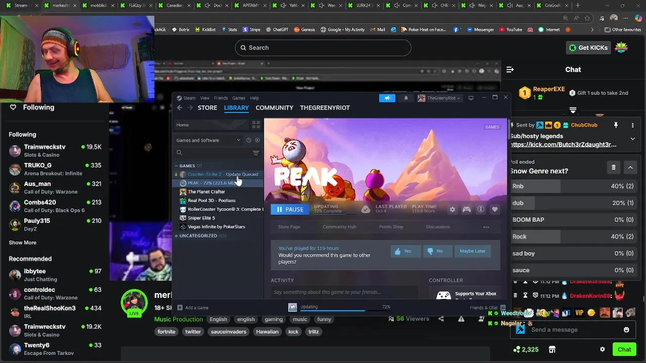Open the emoji picker in the chat input
The image size is (646, 363).
pos(626,330)
